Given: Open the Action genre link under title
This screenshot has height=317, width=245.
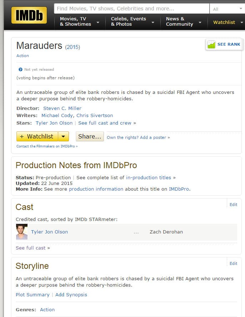Looking at the screenshot, I should pyautogui.click(x=22, y=56).
